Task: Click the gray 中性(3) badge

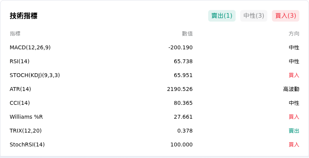Action: pos(254,16)
